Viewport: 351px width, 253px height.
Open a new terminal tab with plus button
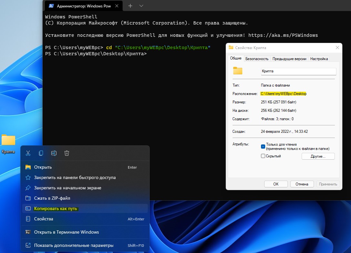130,6
